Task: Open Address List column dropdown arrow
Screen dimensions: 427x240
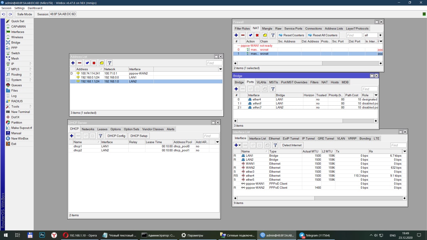Action: pyautogui.click(x=220, y=69)
